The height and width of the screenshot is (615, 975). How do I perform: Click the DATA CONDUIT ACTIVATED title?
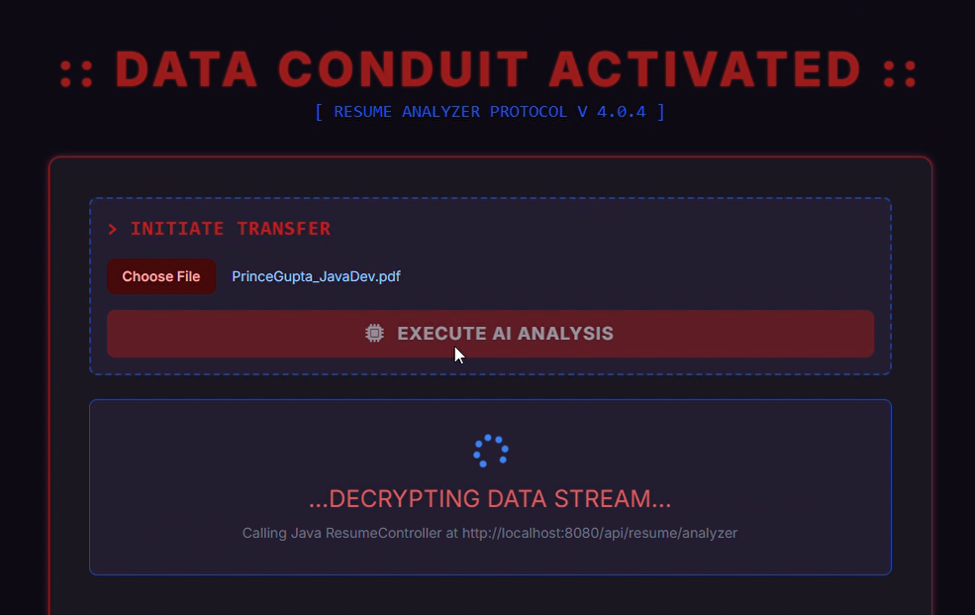click(x=489, y=69)
